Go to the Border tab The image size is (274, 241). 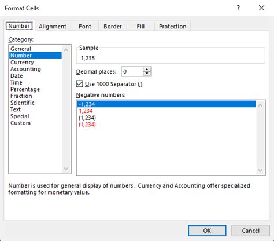point(113,26)
